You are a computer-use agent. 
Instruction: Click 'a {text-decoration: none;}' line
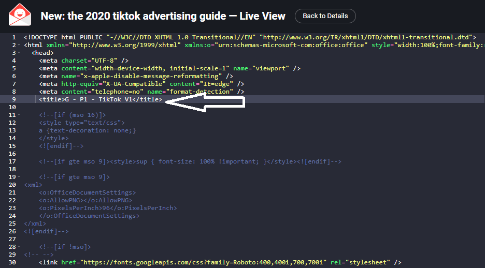87,130
